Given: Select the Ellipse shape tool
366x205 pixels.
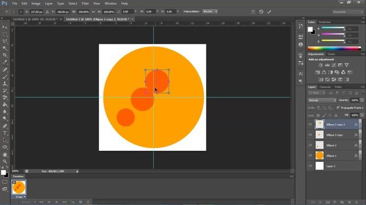Looking at the screenshot, I should [x=5, y=147].
